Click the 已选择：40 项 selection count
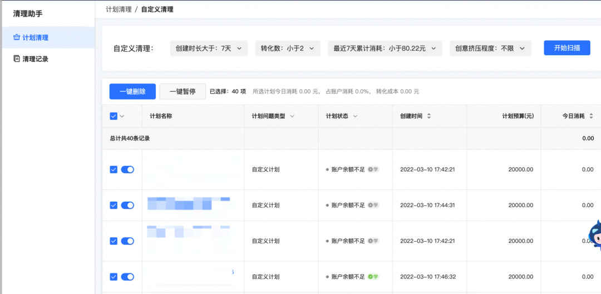 click(x=228, y=92)
